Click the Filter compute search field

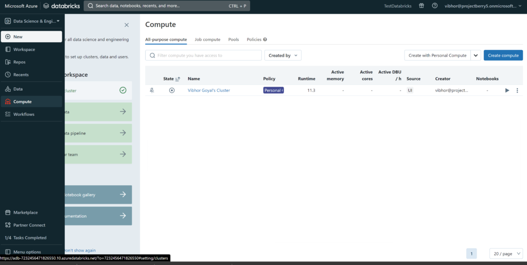[x=203, y=56]
